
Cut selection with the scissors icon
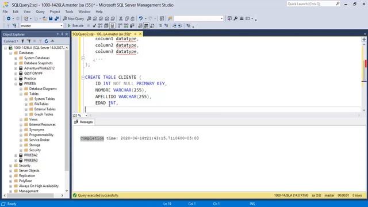[x=121, y=18]
